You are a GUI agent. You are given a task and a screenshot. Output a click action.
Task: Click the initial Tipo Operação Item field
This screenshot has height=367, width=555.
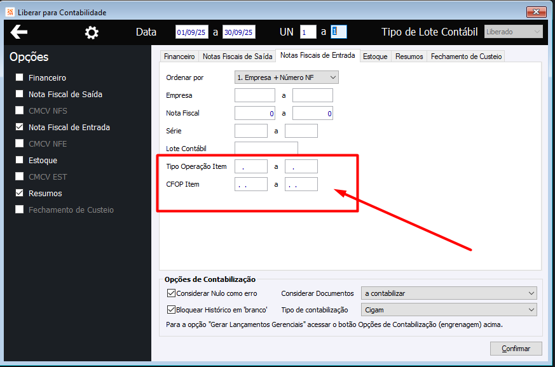click(251, 166)
